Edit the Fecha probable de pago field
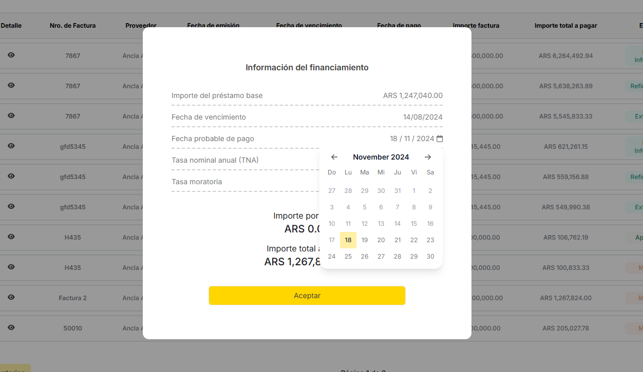This screenshot has height=372, width=643. tap(411, 139)
